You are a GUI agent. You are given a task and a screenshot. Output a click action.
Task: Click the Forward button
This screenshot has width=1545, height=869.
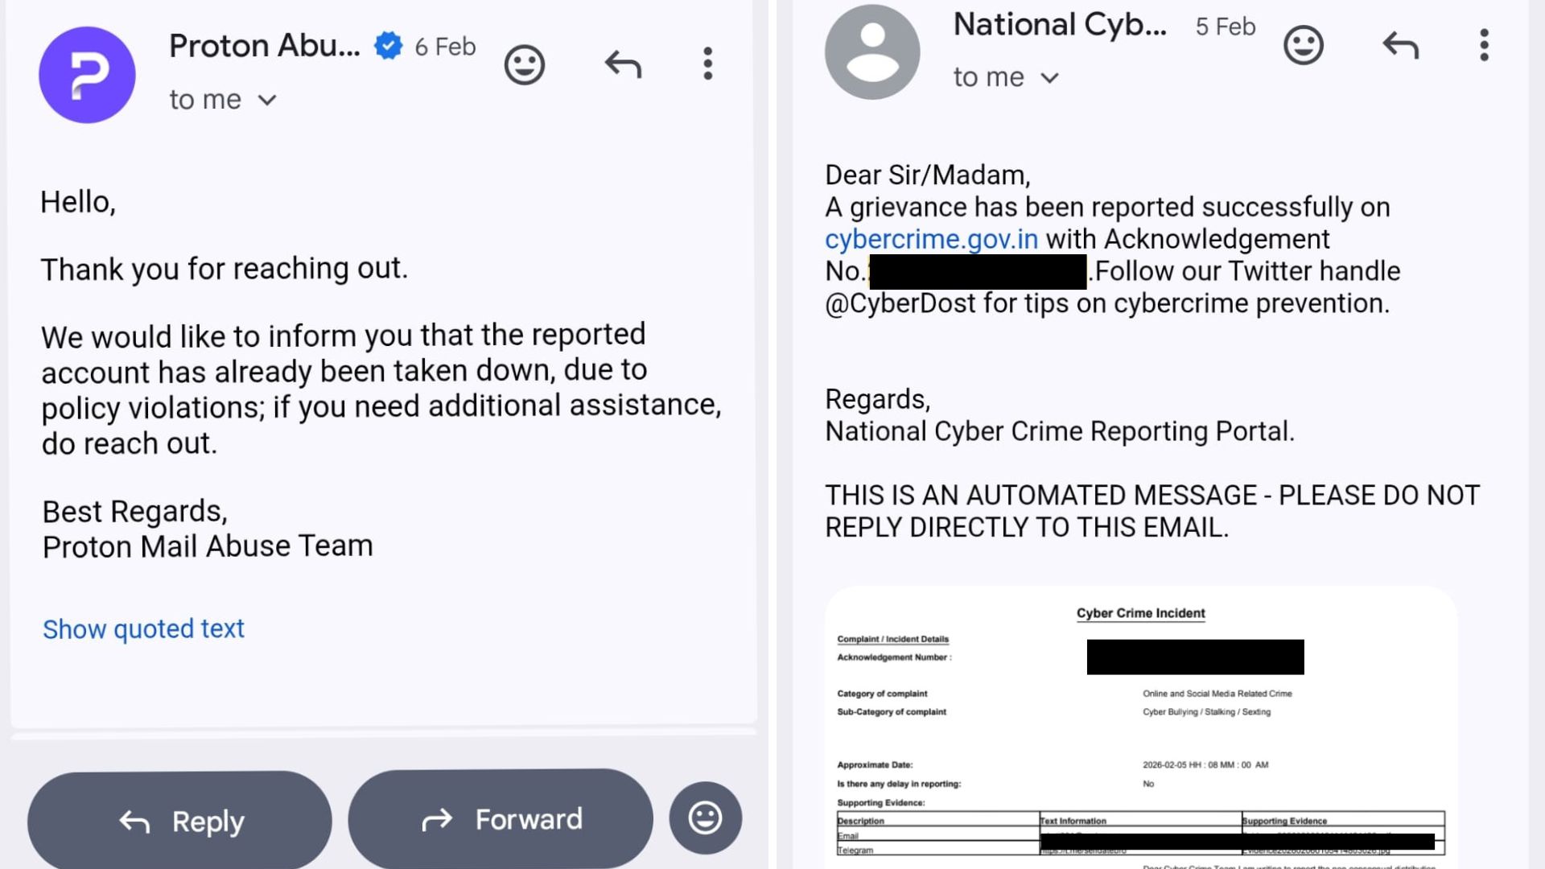[x=500, y=818]
